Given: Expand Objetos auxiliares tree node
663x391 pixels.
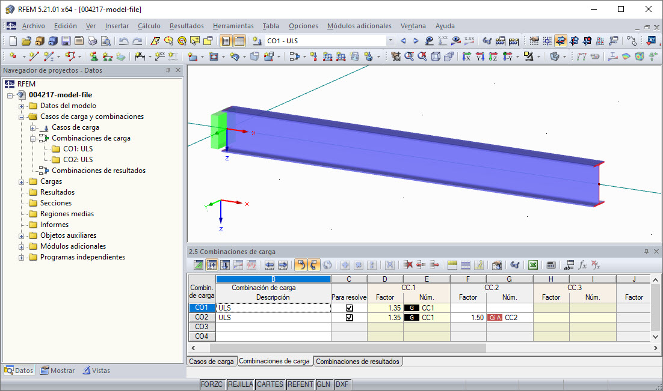Looking at the screenshot, I should click(x=21, y=236).
